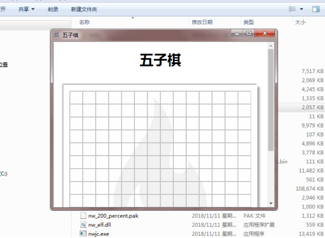Click the 7,517 KB size cell
This screenshot has width=325, height=238.
(x=313, y=71)
